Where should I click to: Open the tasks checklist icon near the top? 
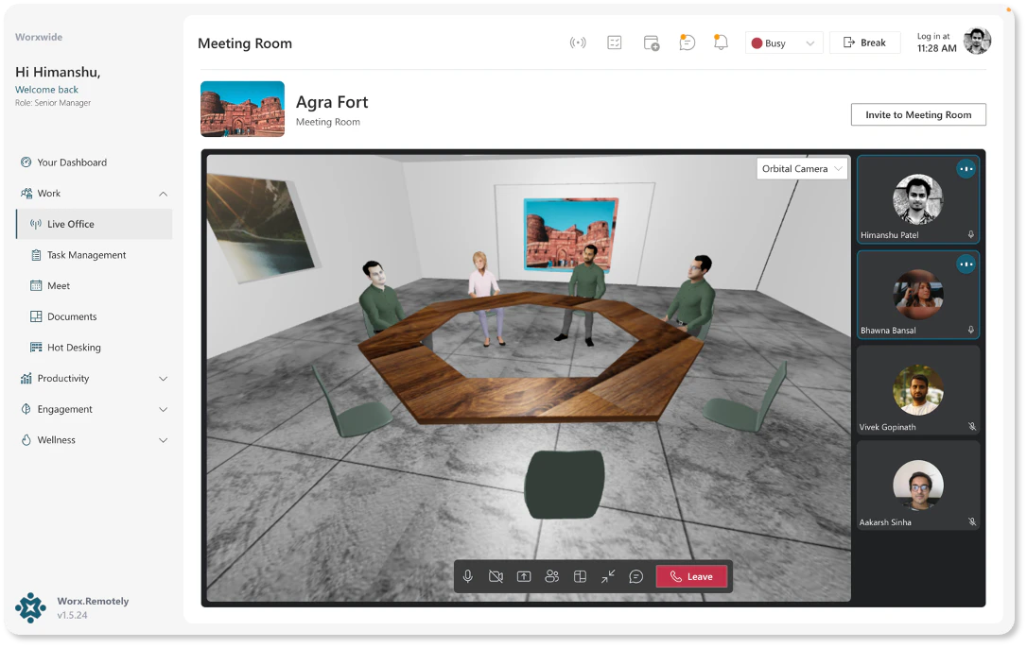[615, 42]
